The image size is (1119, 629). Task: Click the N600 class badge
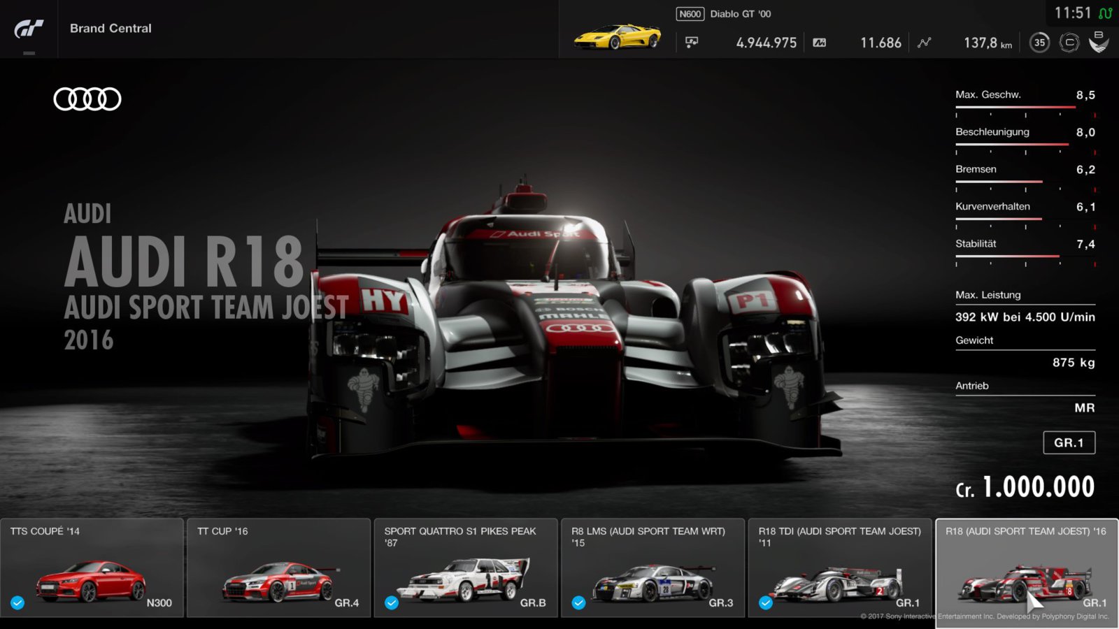coord(690,14)
